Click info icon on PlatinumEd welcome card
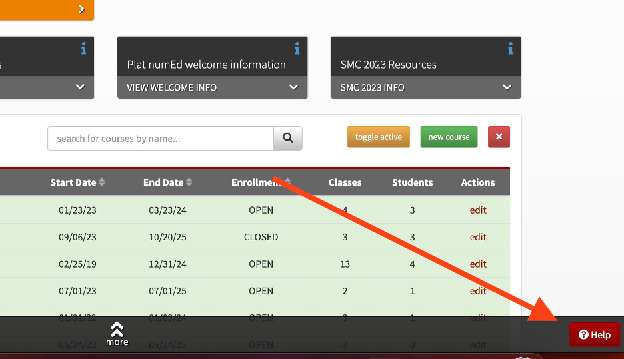Viewport: 624px width, 359px height. click(x=297, y=49)
